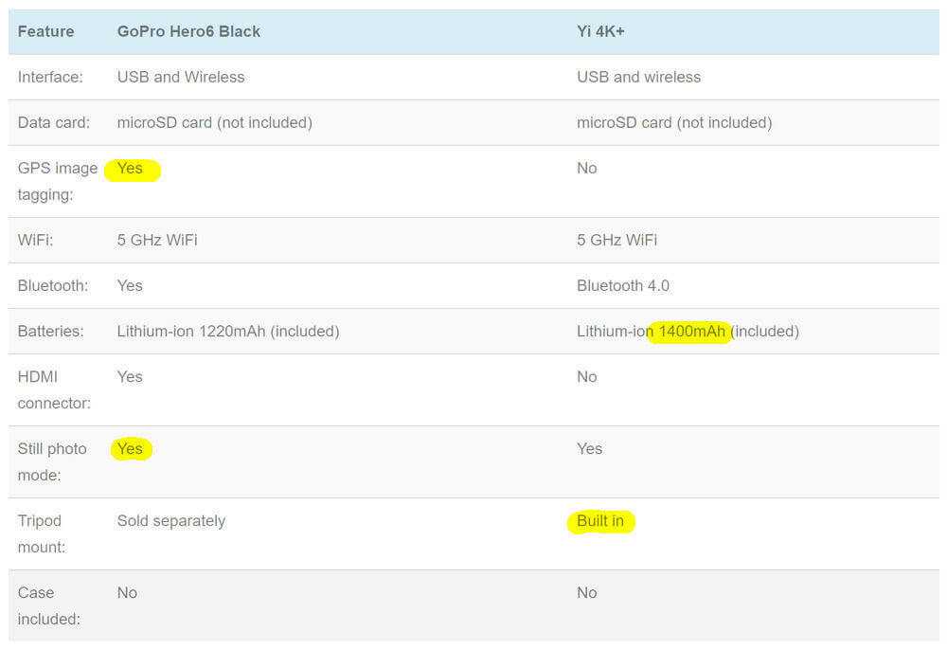This screenshot has width=947, height=650.
Task: Select Yi 4K+ 'microSD card (not included)' cell
Action: pyautogui.click(x=674, y=122)
